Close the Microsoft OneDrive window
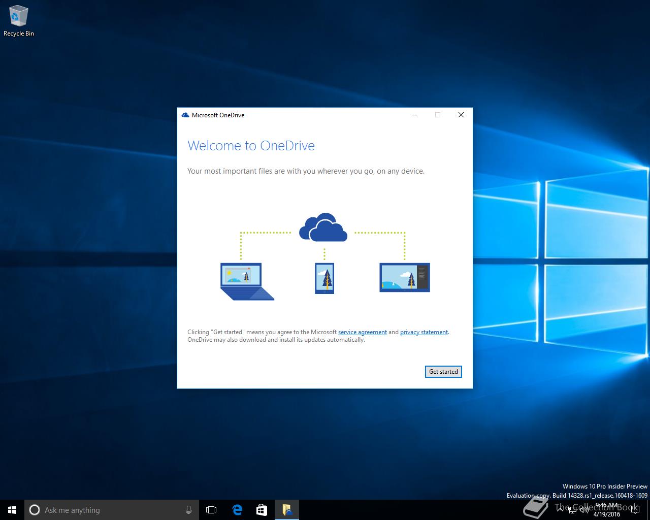 (x=461, y=115)
